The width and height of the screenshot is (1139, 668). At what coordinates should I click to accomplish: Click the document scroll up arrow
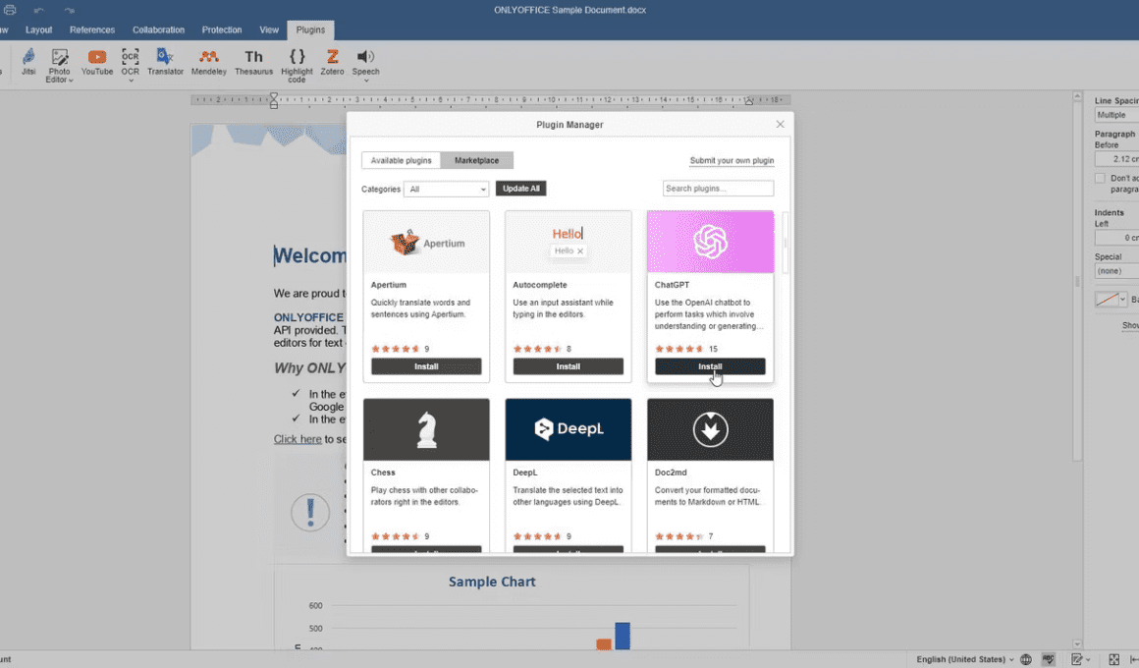pos(1077,96)
